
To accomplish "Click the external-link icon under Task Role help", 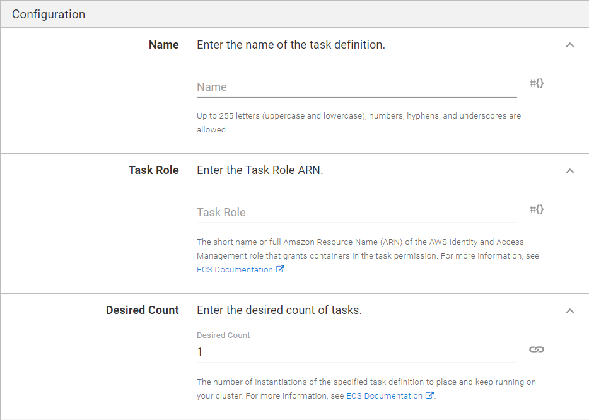I will 280,269.
